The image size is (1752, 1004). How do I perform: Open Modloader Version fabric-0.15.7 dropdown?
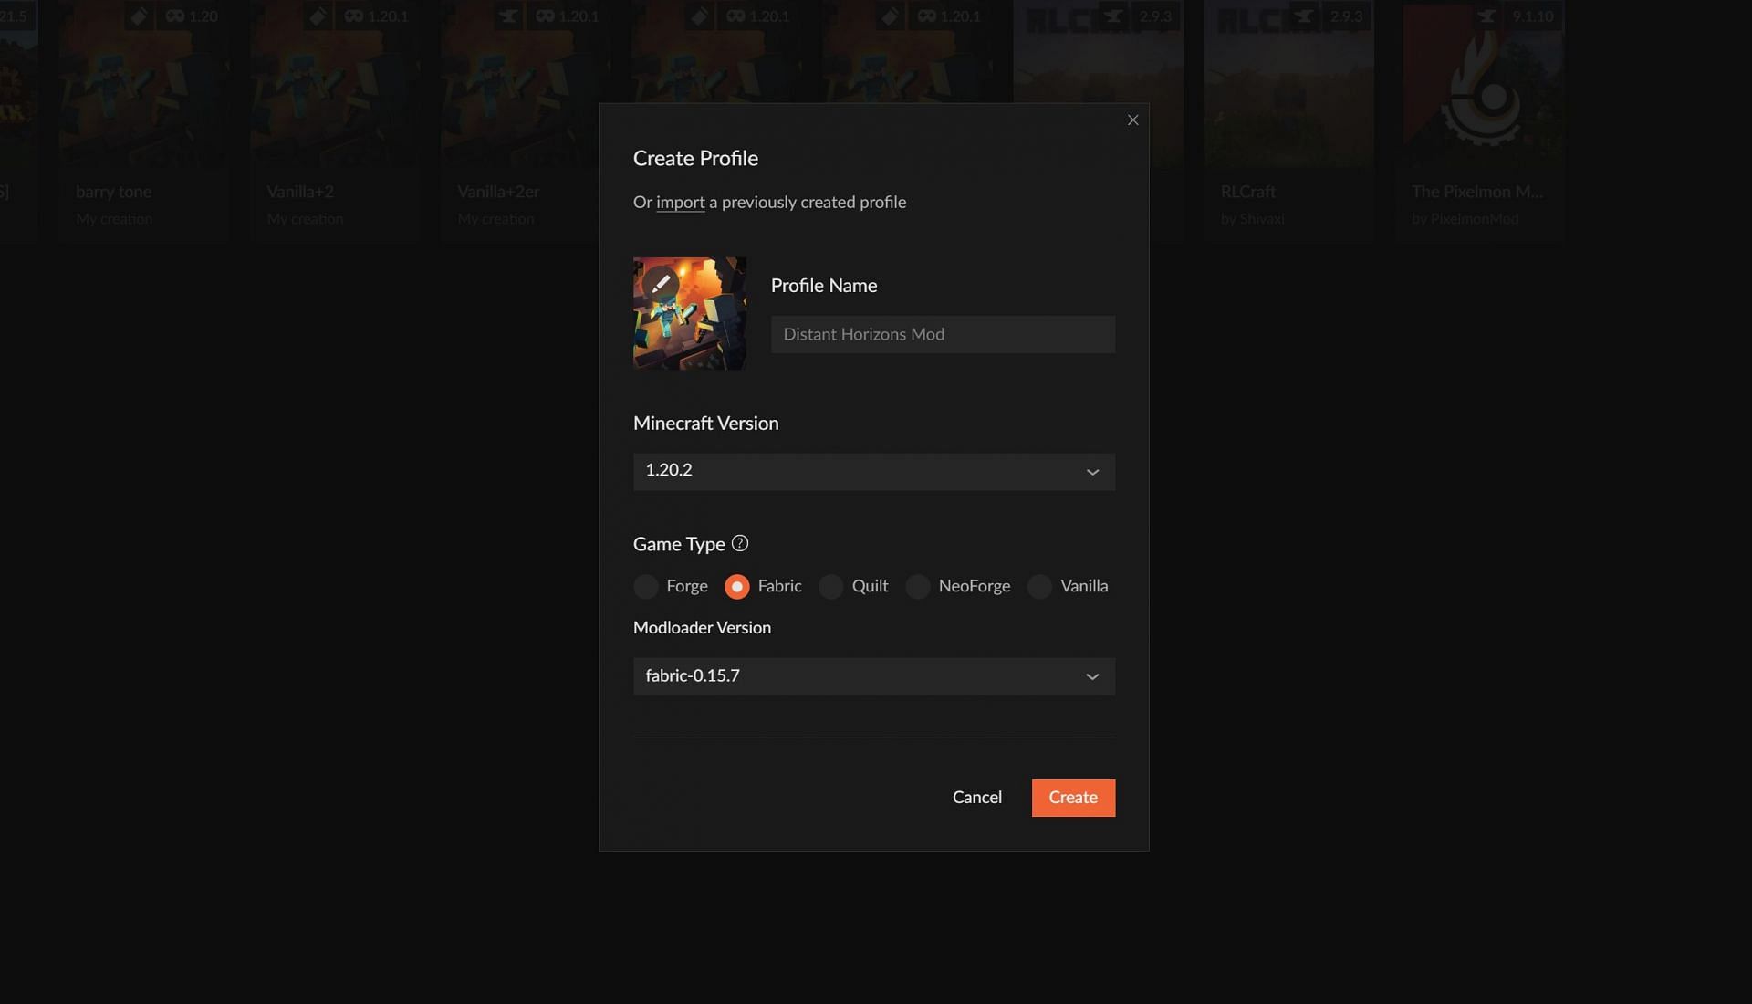click(x=873, y=676)
